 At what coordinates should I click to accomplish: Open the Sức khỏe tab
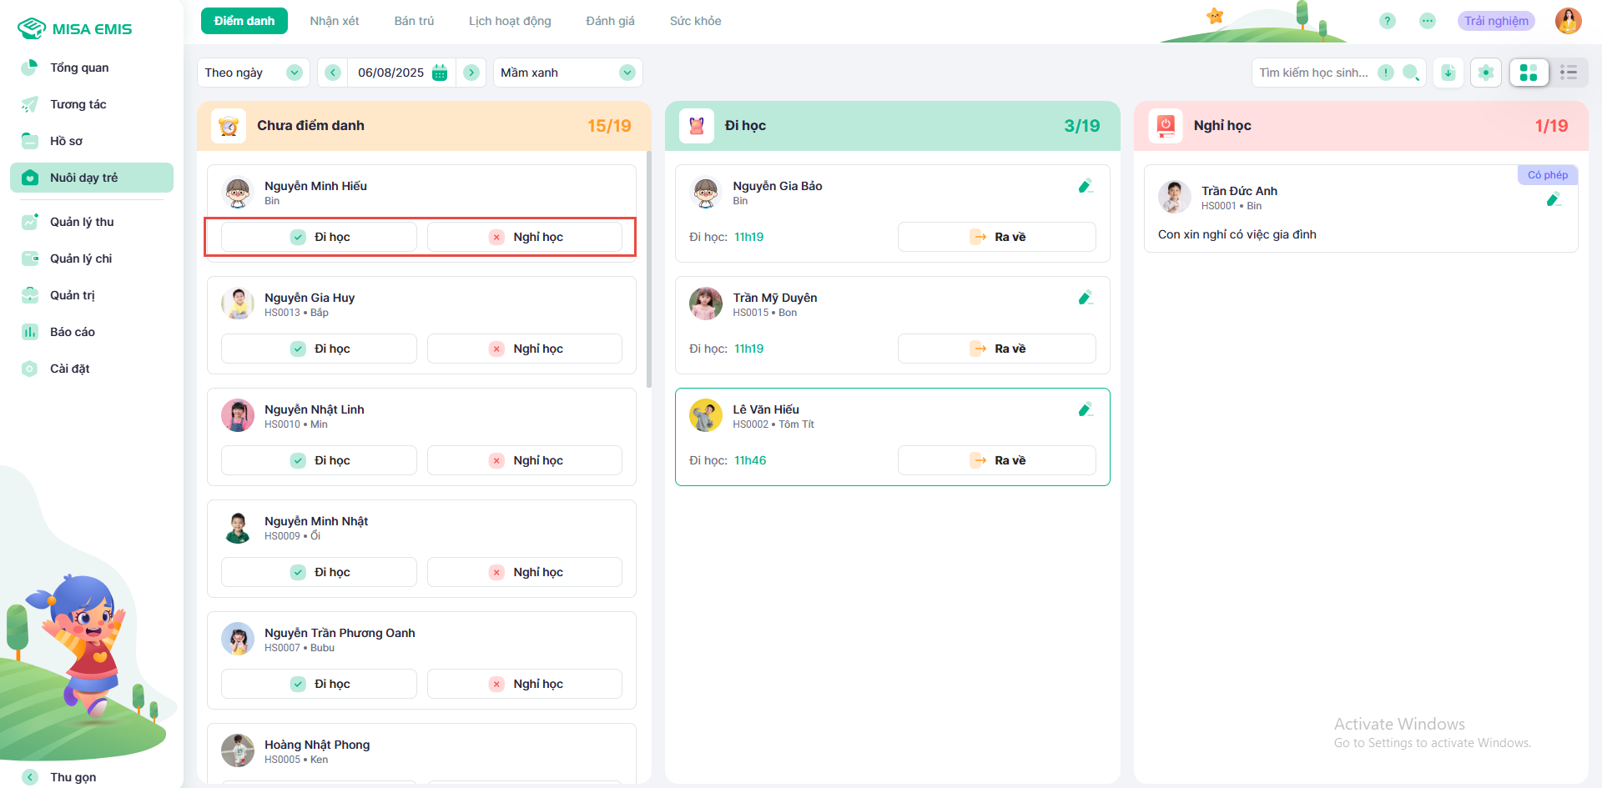[695, 21]
